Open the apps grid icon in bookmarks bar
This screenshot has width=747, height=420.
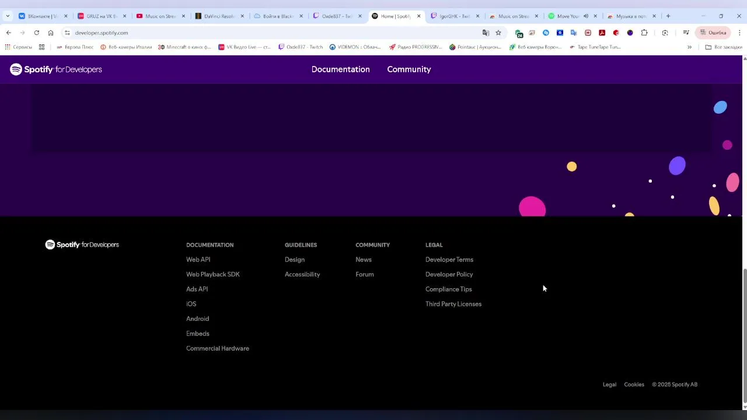(x=41, y=47)
